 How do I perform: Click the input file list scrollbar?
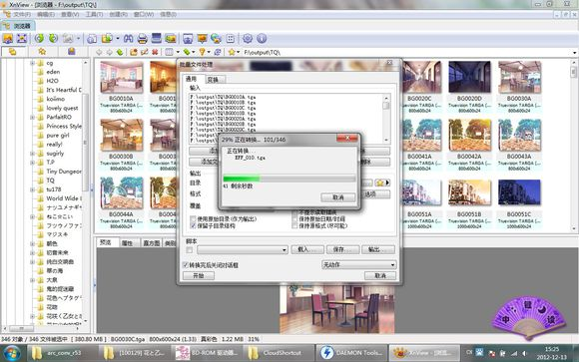386,119
